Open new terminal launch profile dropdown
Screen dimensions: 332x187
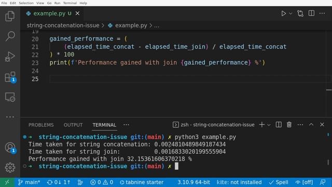[269, 125]
